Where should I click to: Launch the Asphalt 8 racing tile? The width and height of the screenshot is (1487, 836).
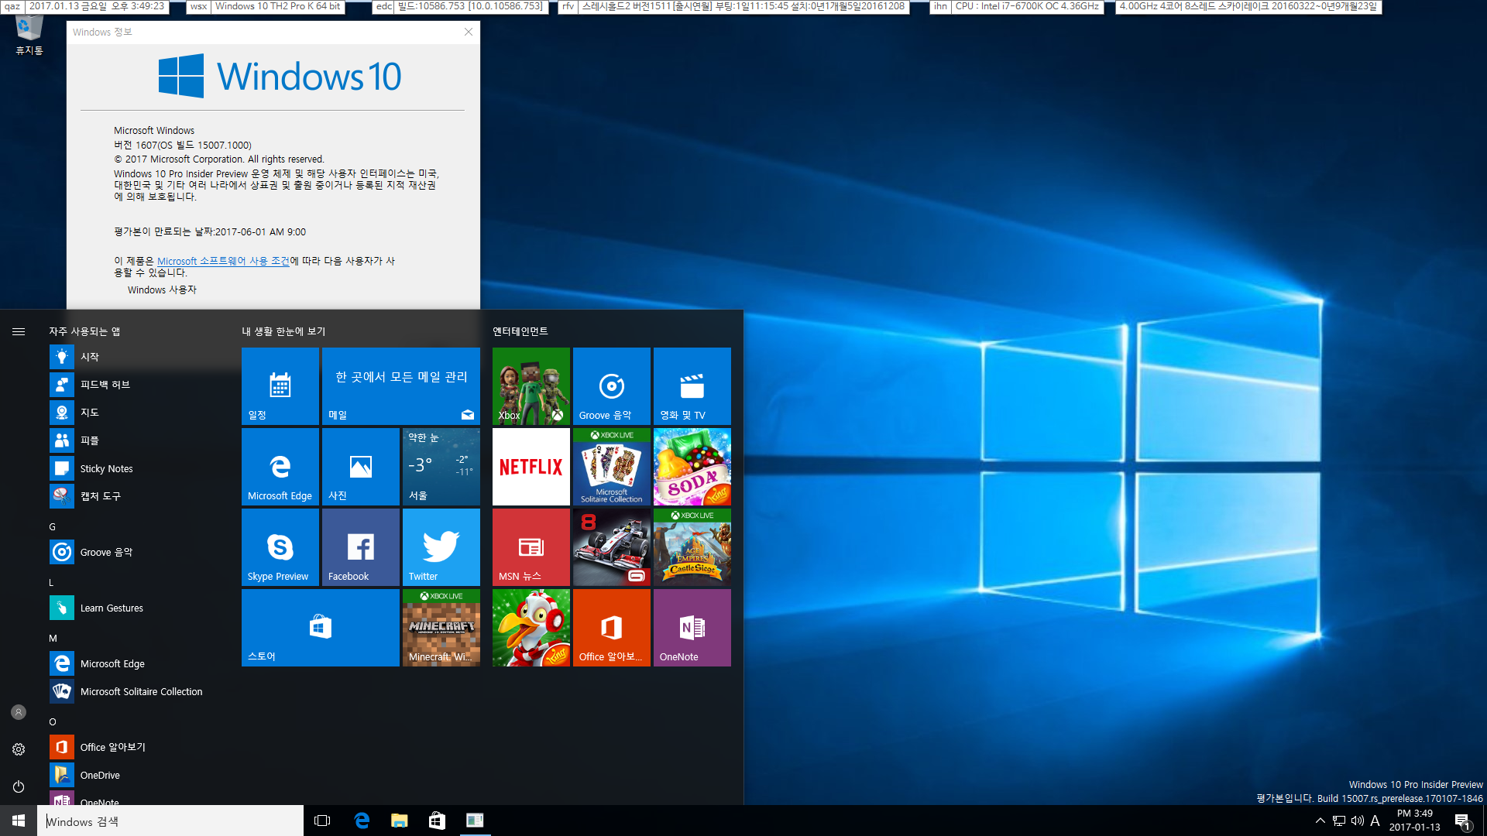pos(612,547)
